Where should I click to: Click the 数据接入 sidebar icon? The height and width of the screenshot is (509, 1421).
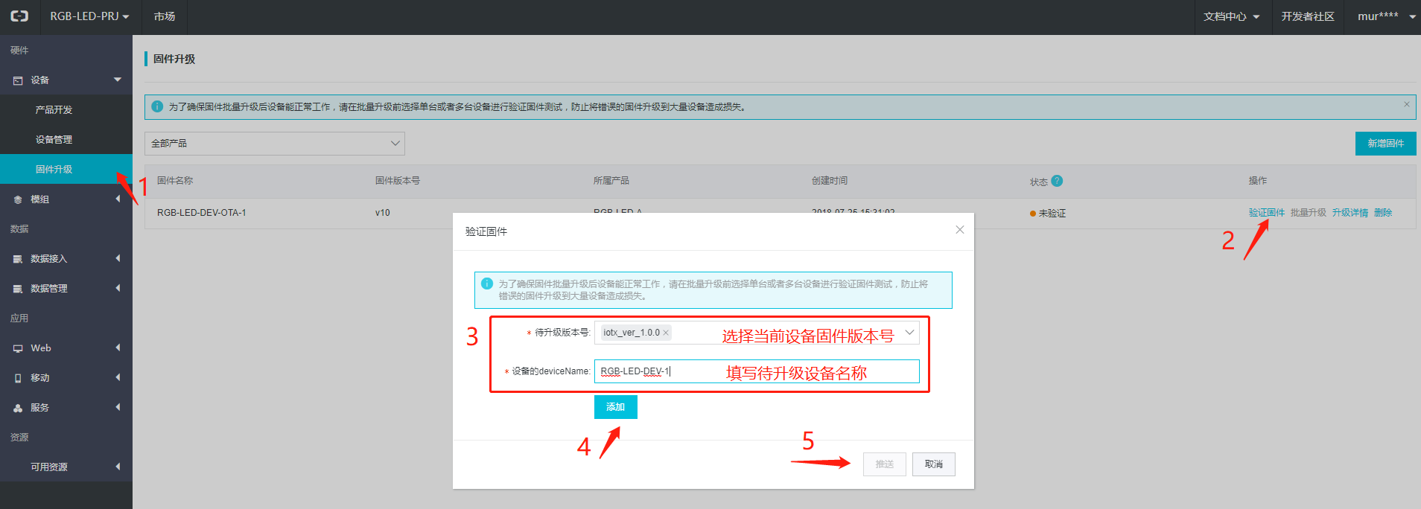[18, 259]
